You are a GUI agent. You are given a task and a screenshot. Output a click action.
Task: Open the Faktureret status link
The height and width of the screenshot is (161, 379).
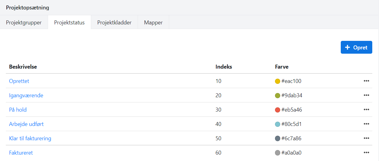pos(21,153)
